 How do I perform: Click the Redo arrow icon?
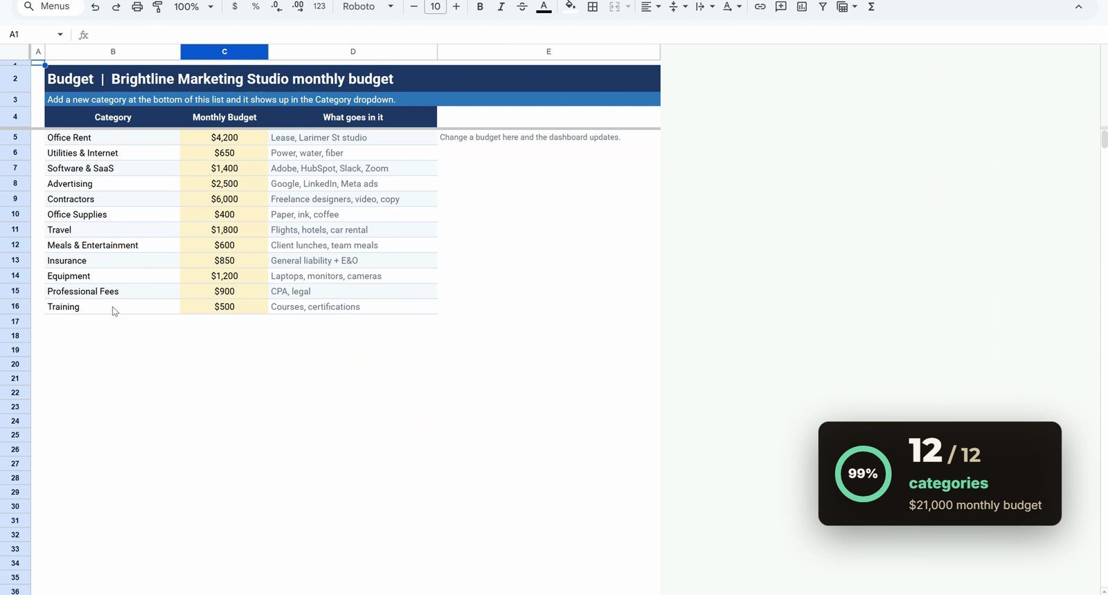116,7
